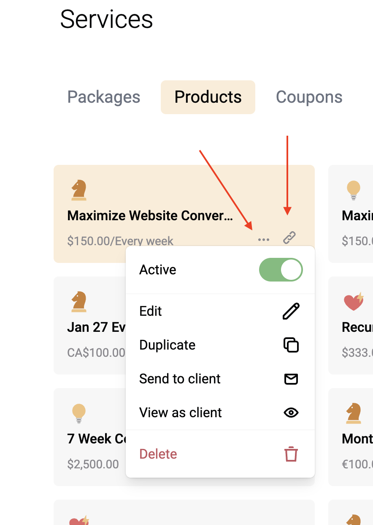Open the three-dots menu on Maximize Website card
The height and width of the screenshot is (525, 373).
264,240
